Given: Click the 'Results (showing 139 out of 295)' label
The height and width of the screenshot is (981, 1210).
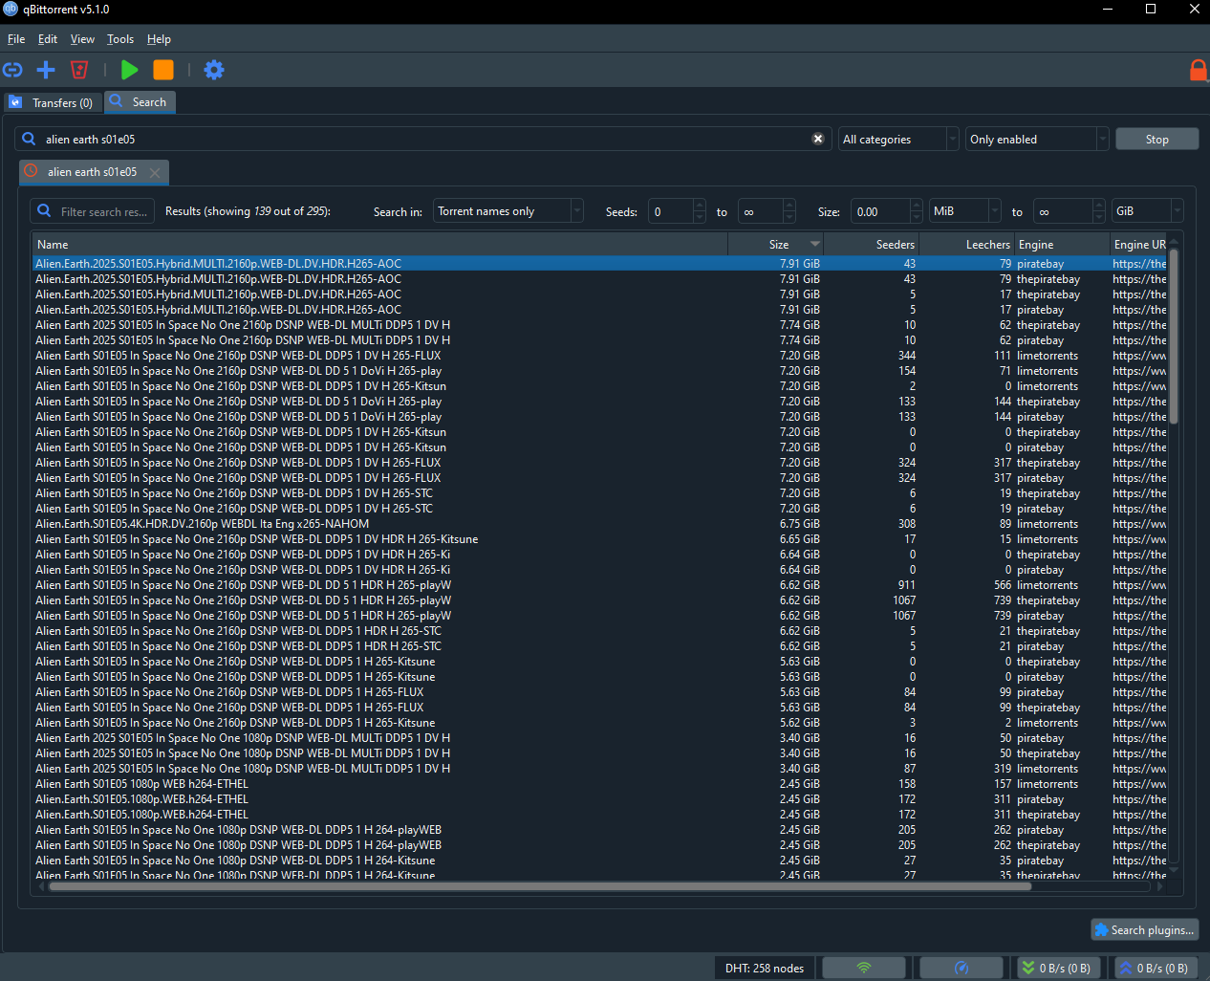Looking at the screenshot, I should [x=248, y=211].
